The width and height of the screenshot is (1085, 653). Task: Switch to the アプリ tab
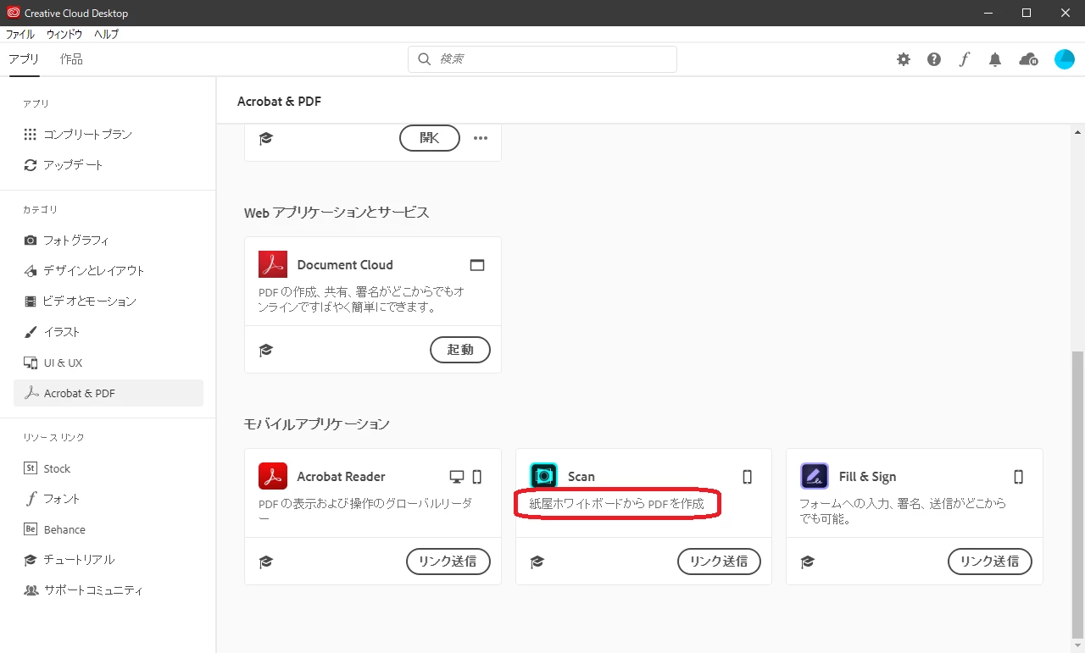(24, 59)
